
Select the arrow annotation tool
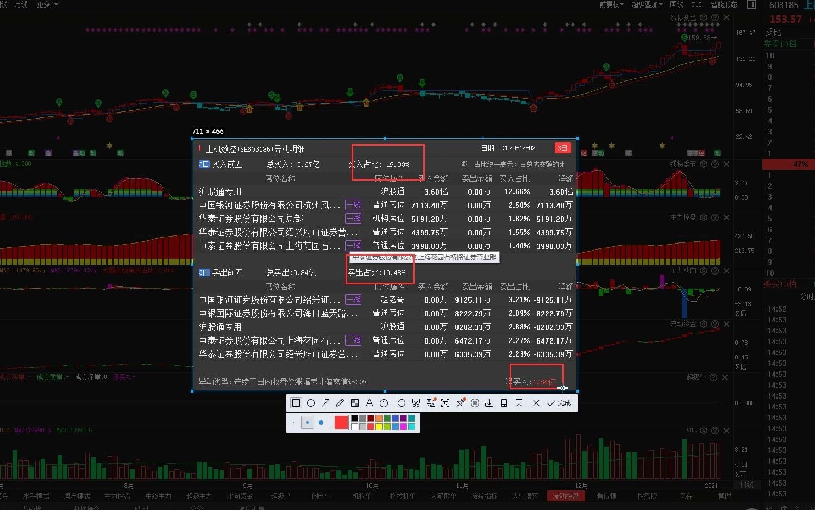point(325,403)
